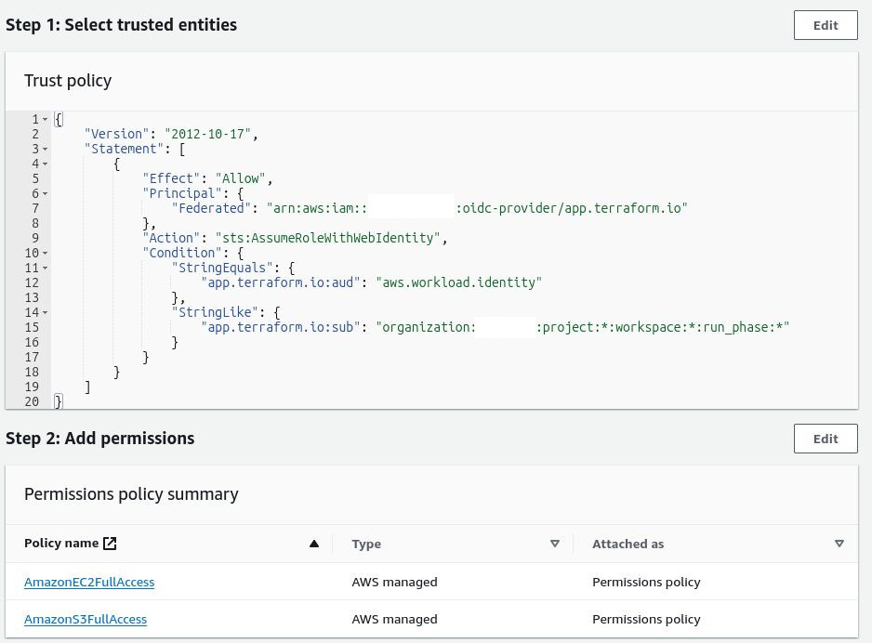Sort by Type column arrow
The image size is (872, 643).
click(x=554, y=544)
